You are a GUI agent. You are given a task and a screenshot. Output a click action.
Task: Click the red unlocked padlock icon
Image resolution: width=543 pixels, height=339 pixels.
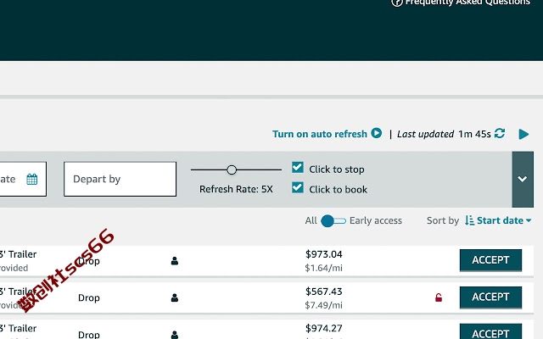[x=439, y=297]
